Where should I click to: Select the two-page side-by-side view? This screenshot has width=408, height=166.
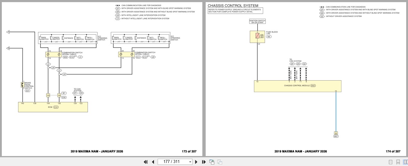point(406,162)
